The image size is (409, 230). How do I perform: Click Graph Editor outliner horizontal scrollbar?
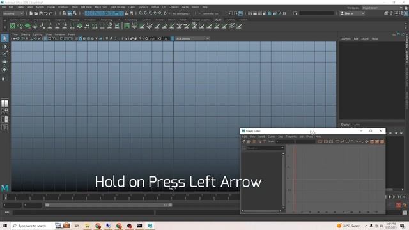(x=261, y=211)
